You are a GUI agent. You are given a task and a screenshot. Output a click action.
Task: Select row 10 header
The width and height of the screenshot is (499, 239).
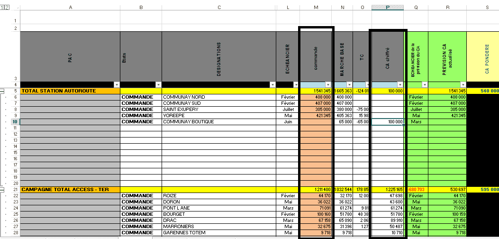click(15, 122)
